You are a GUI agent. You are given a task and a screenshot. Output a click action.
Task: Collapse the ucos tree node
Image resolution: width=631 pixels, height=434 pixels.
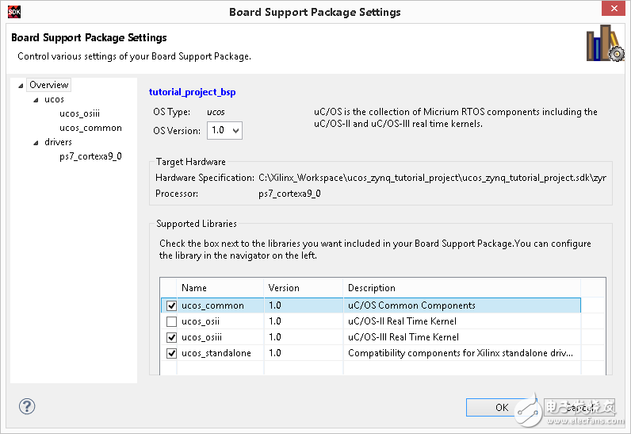(36, 100)
